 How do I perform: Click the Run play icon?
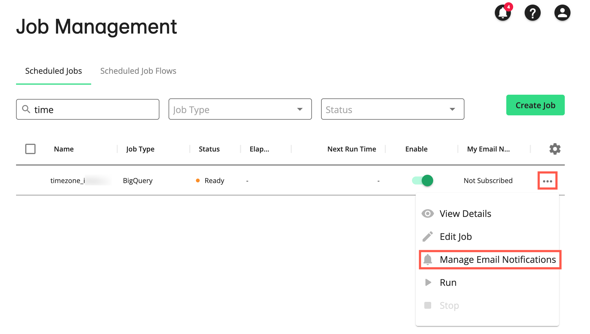[427, 282]
